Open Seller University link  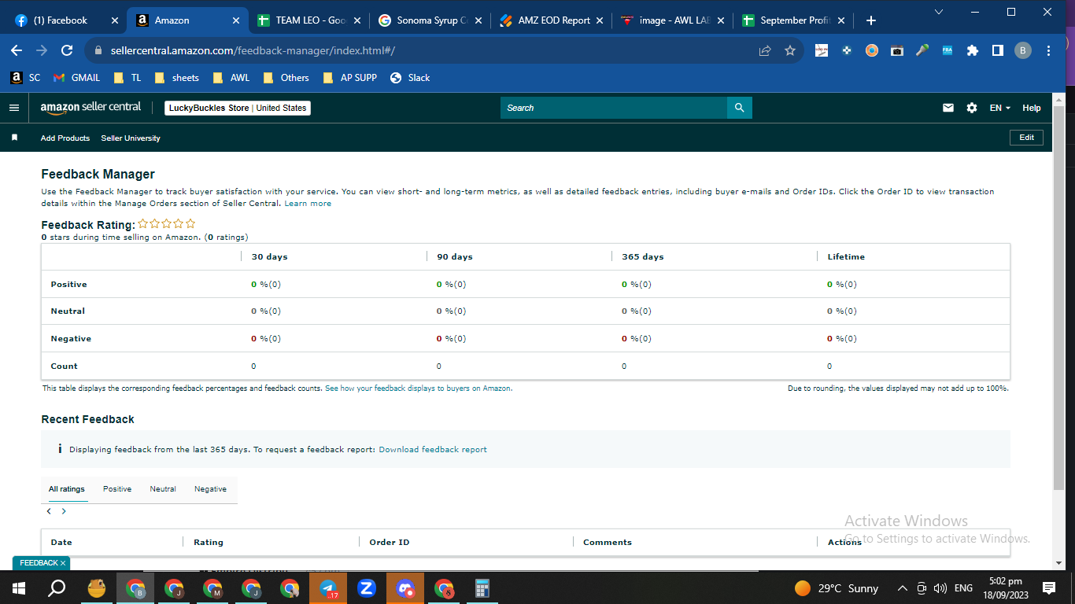[x=131, y=138]
